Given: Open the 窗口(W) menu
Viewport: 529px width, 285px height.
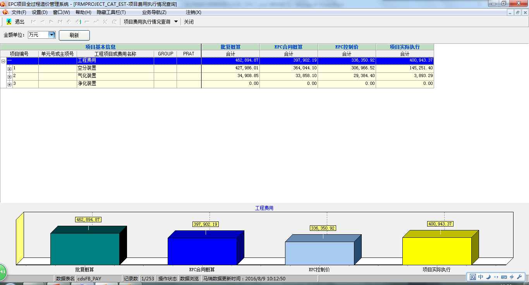Looking at the screenshot, I should [62, 12].
